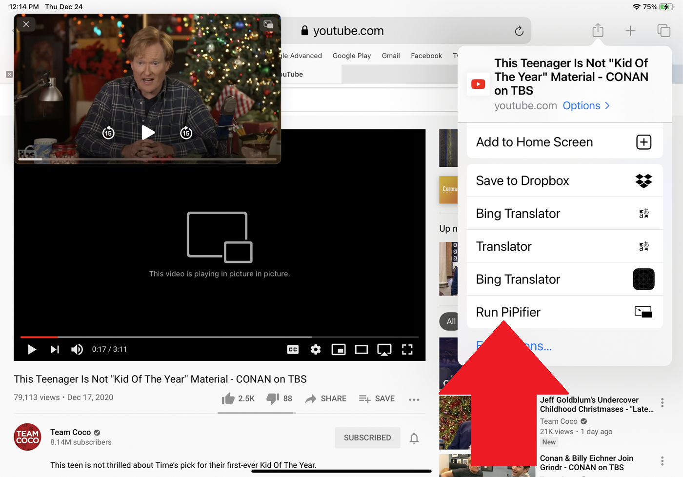Share the Conan video

pyautogui.click(x=326, y=398)
